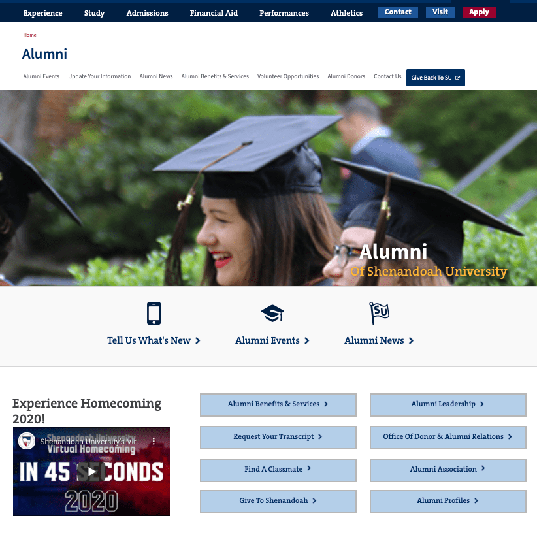
Task: Play the Virtual Homecoming video
Action: 91,472
